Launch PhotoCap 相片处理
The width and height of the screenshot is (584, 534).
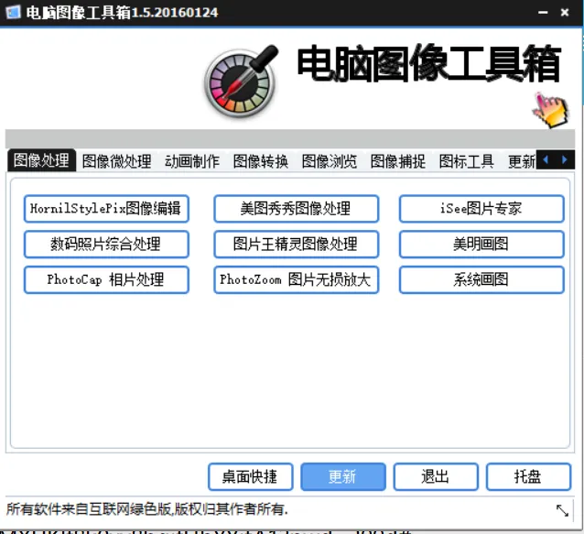click(106, 279)
